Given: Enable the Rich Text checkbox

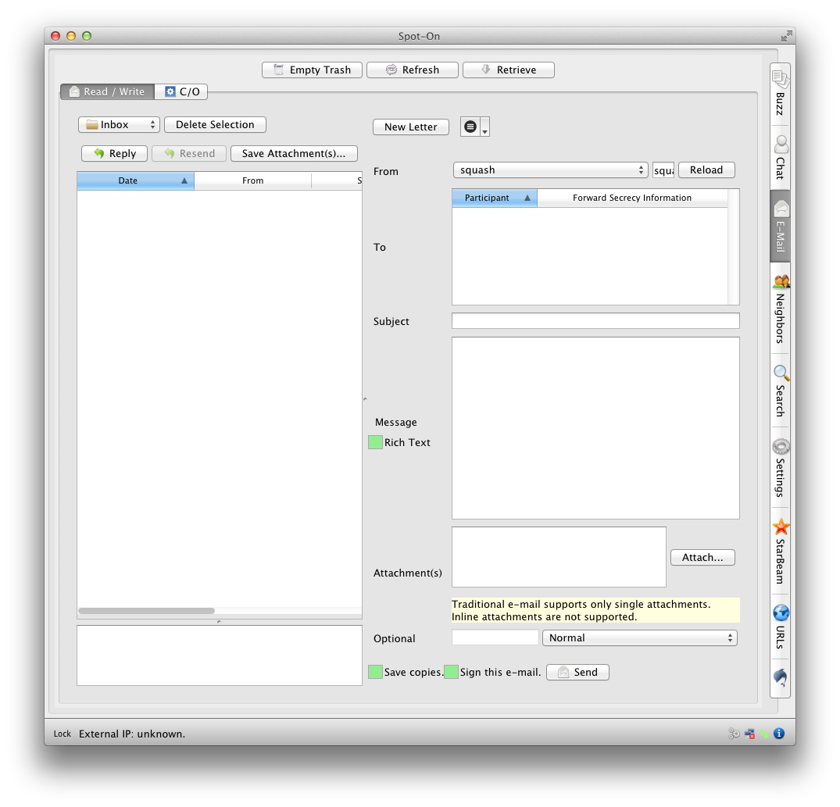Looking at the screenshot, I should [x=375, y=442].
